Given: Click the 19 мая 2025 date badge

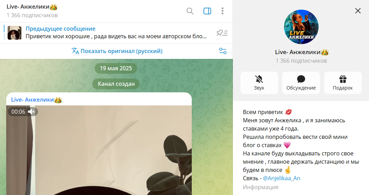Looking at the screenshot, I should 116,68.
